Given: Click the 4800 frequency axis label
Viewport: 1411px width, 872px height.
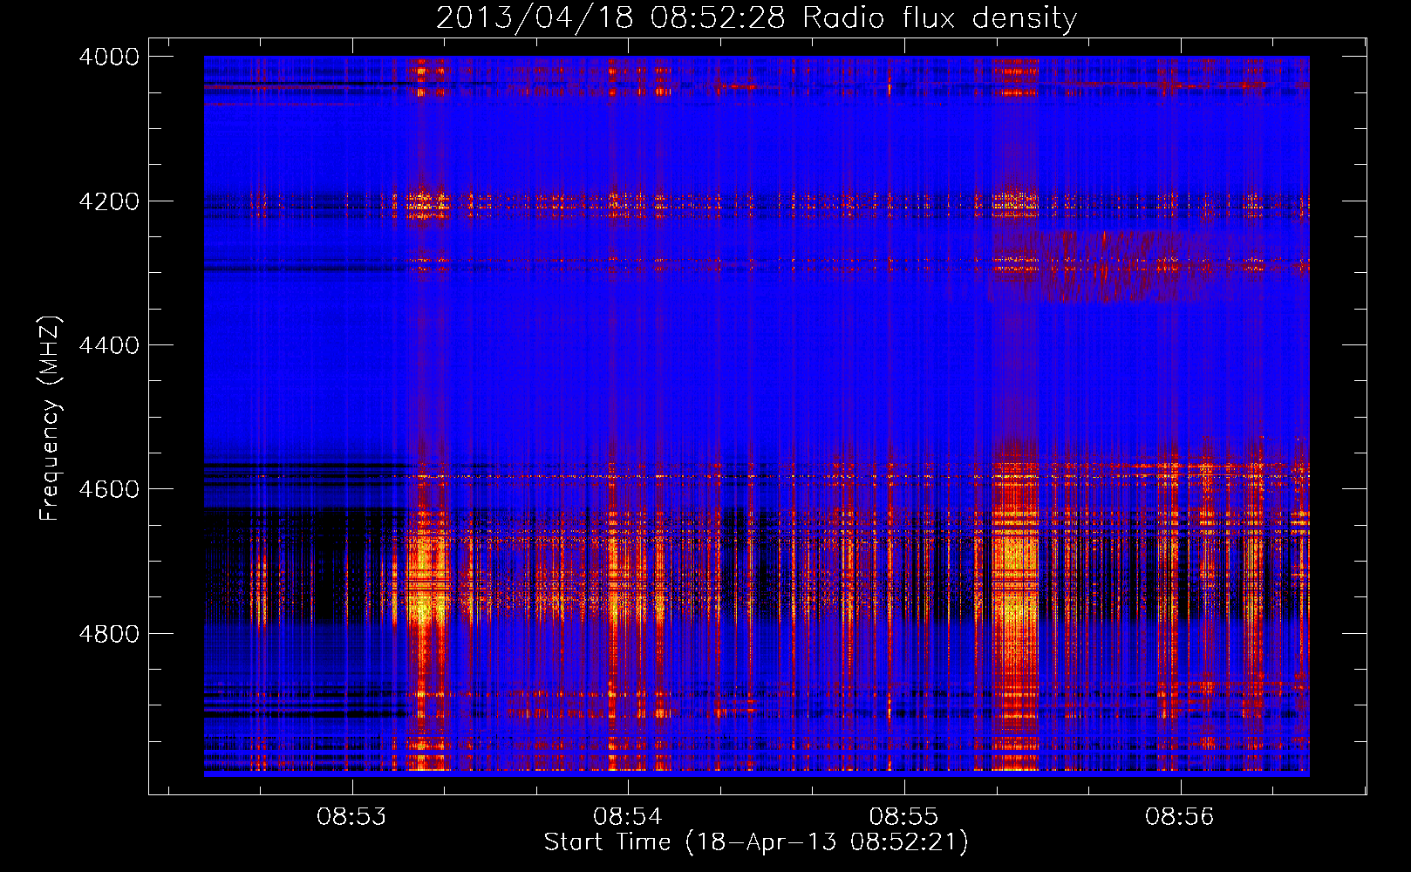Looking at the screenshot, I should (x=109, y=634).
